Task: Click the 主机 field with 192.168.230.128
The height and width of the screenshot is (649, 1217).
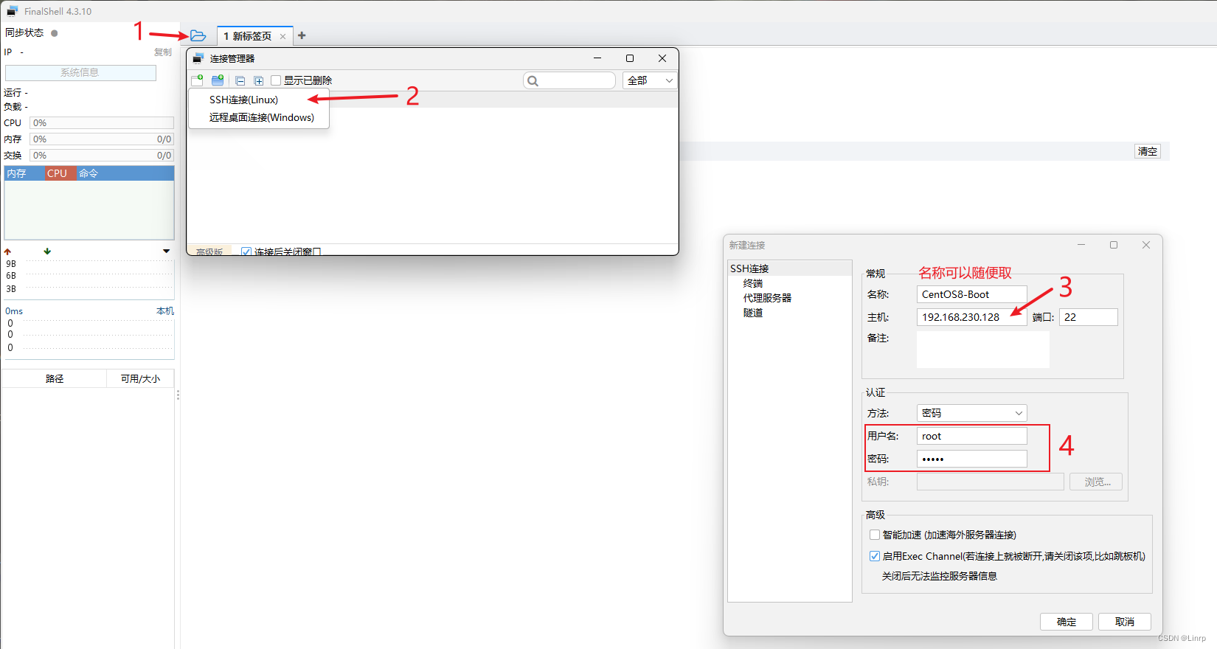Action: (971, 317)
